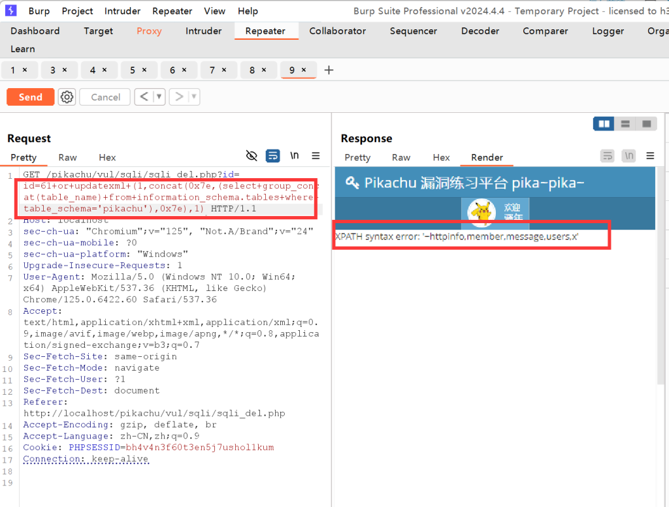This screenshot has height=507, width=669.
Task: Open the Help menu
Action: coord(248,11)
